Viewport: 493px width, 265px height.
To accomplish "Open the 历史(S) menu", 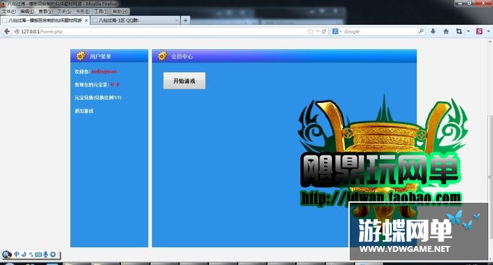I will 64,11.
